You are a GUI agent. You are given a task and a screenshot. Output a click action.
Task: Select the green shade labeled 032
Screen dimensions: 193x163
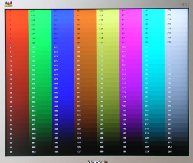click(40, 11)
